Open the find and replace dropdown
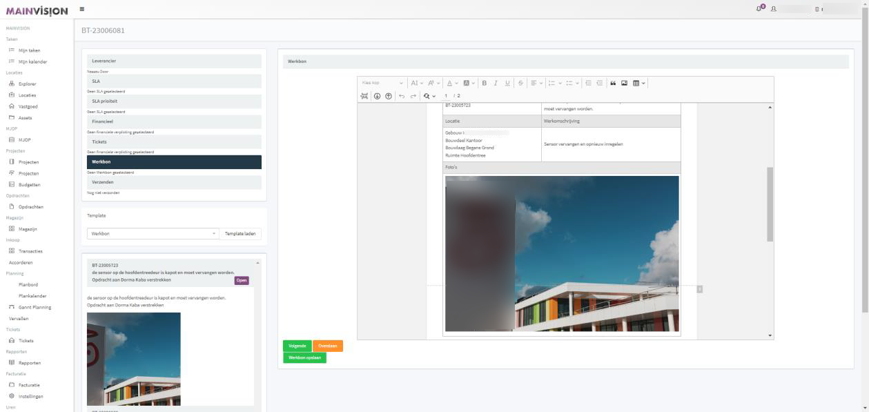 [x=429, y=96]
